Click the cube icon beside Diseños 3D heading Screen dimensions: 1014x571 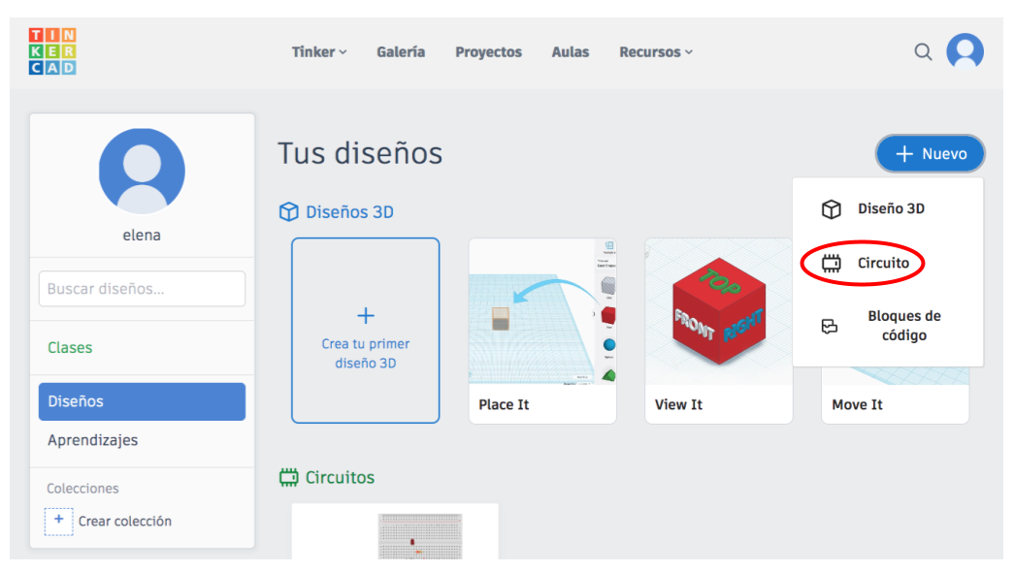[x=288, y=212]
